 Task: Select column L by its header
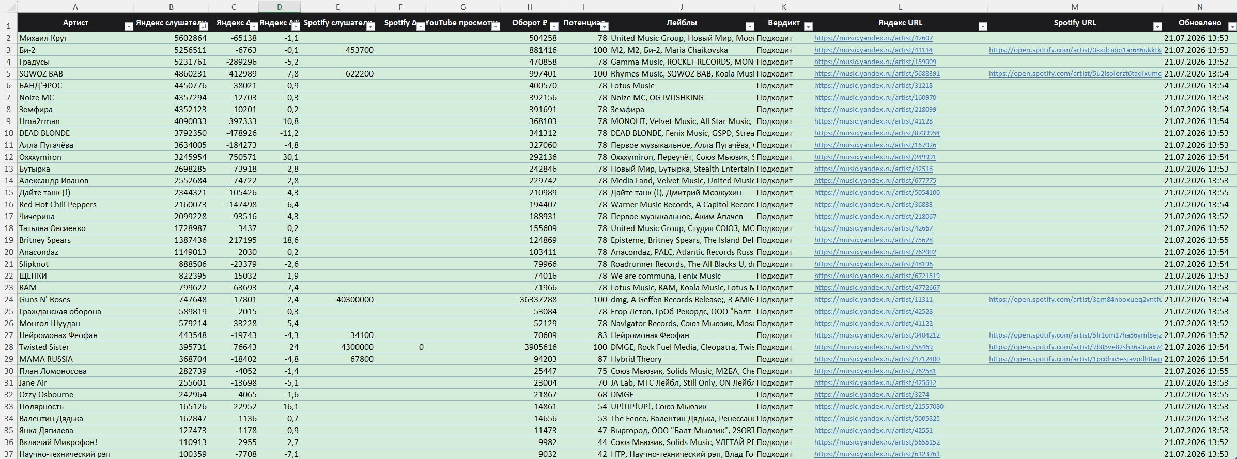click(900, 7)
